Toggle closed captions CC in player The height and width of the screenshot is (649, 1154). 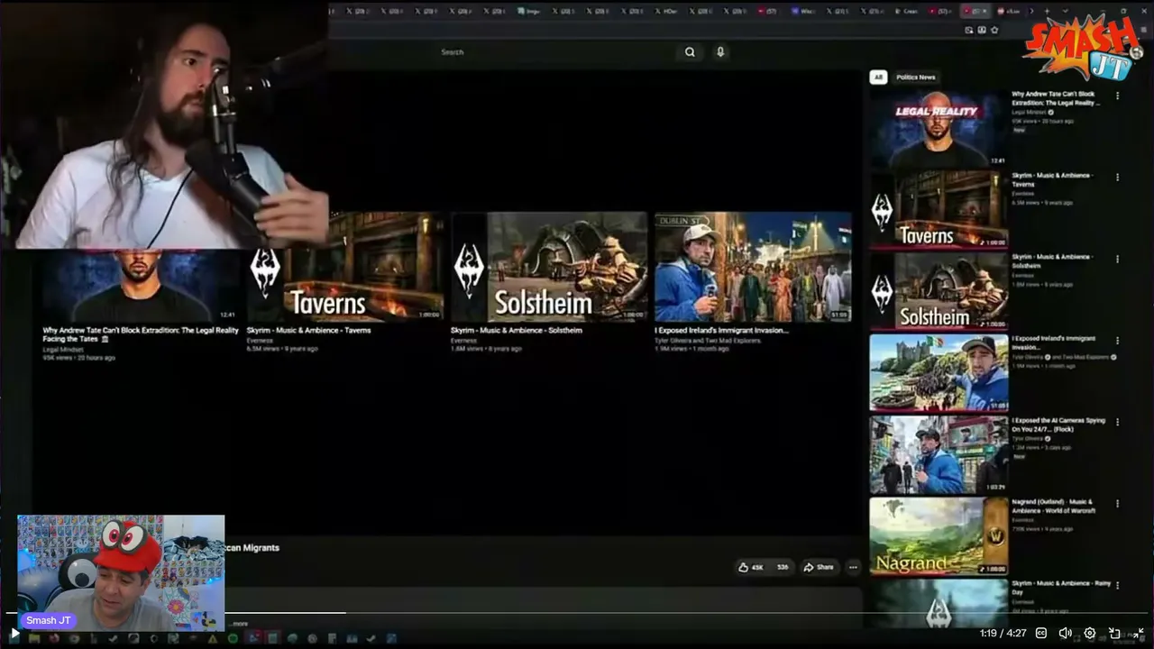1040,634
